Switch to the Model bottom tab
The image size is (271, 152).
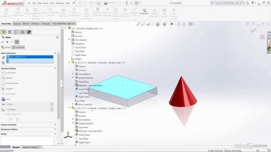(x=16, y=147)
